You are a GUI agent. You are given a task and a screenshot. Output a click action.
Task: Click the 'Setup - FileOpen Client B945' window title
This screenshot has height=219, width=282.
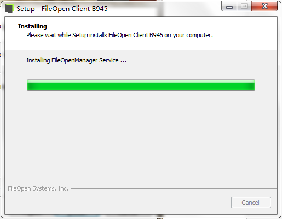[62, 9]
